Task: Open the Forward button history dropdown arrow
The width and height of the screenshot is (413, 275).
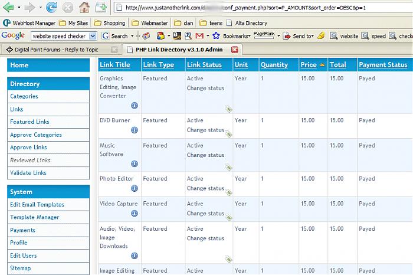Action: 40,7
